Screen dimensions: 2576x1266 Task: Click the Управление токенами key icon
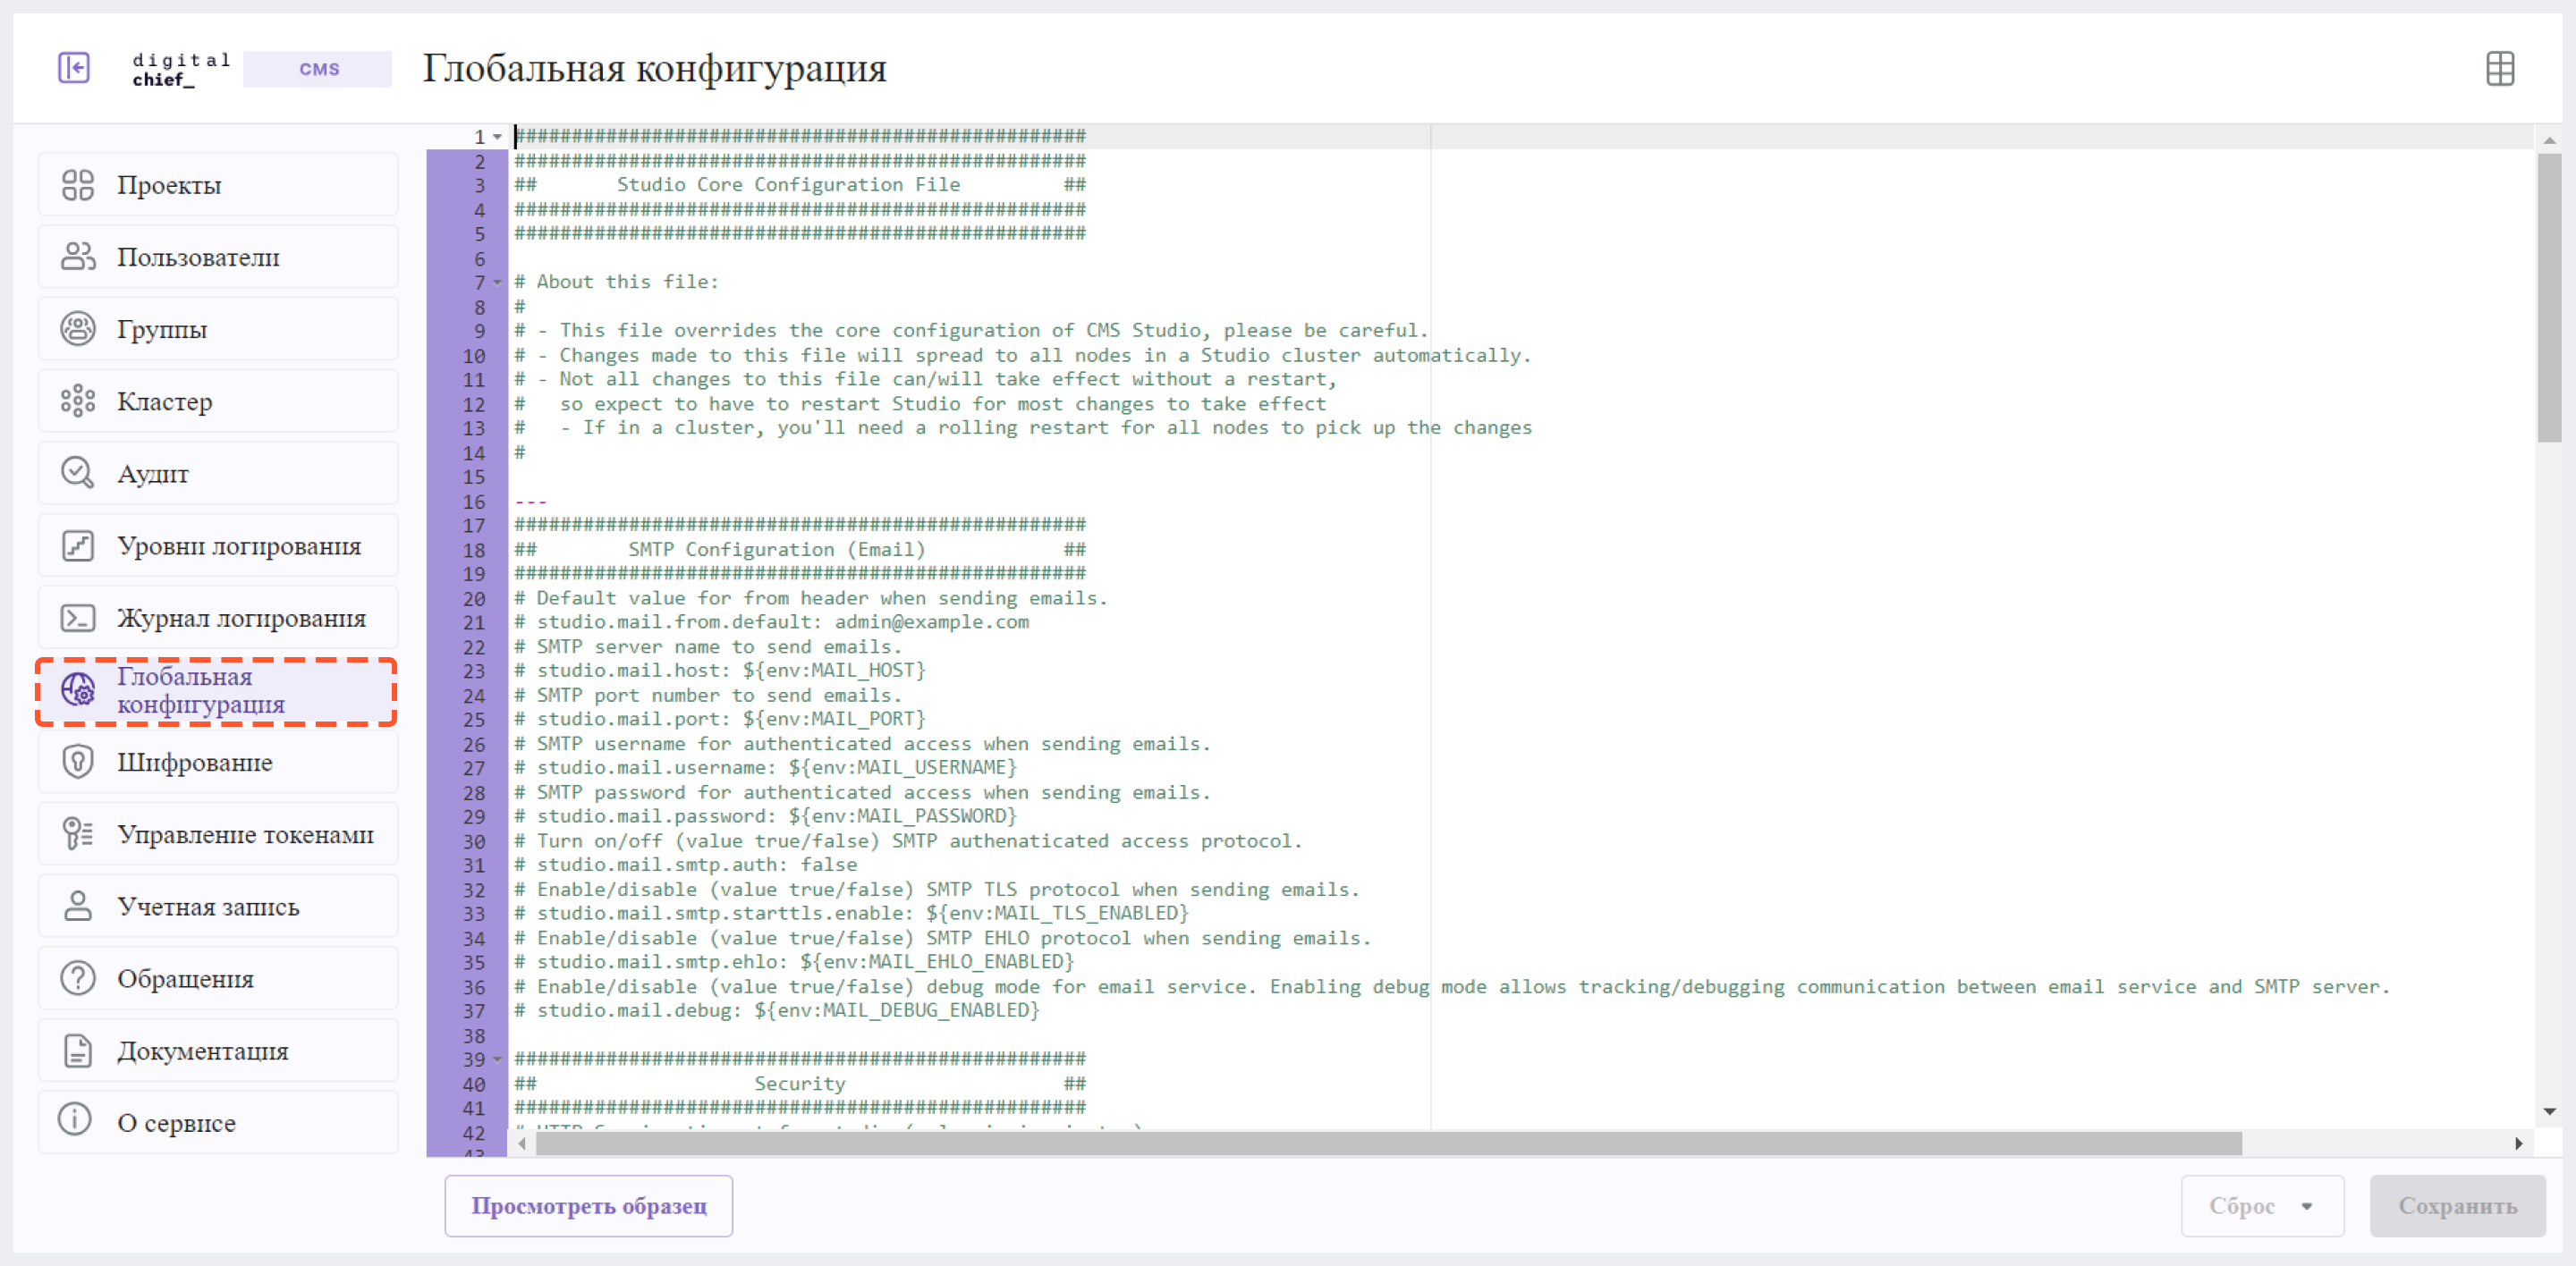point(78,833)
